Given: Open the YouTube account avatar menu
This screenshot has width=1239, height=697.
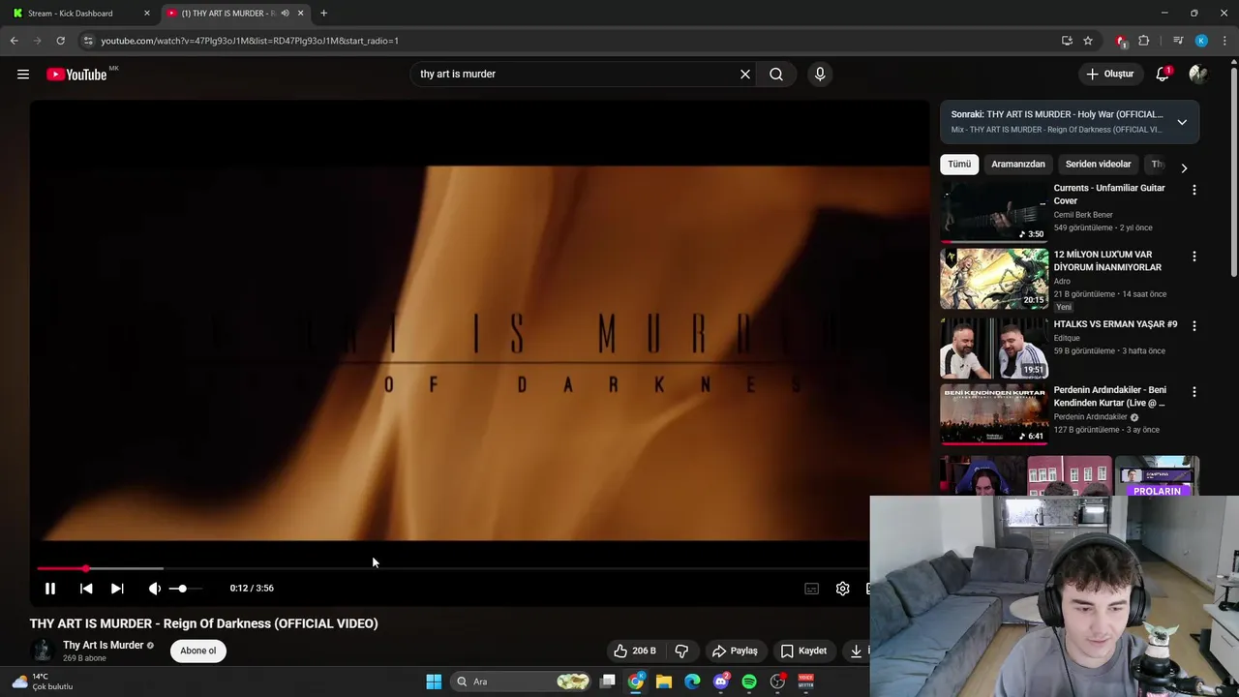Looking at the screenshot, I should point(1198,75).
